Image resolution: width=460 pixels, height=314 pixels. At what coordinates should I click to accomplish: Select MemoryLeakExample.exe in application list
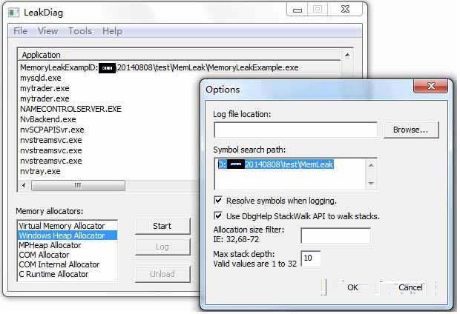160,67
